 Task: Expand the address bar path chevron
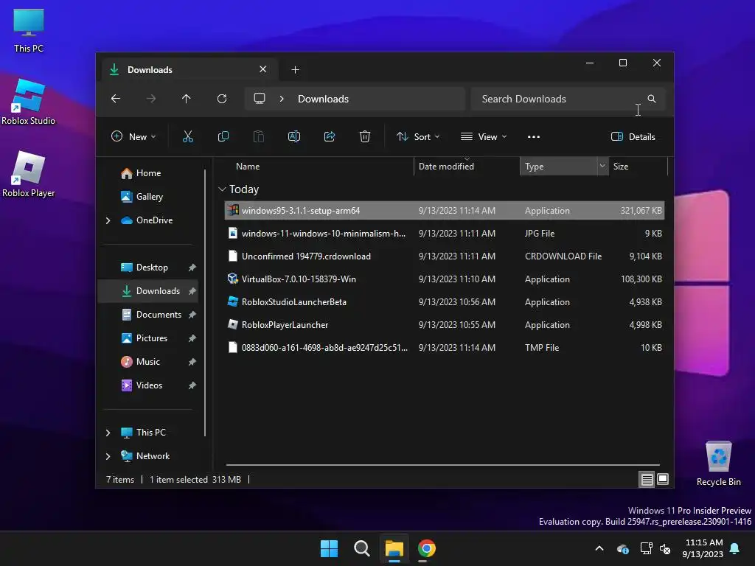pos(282,99)
